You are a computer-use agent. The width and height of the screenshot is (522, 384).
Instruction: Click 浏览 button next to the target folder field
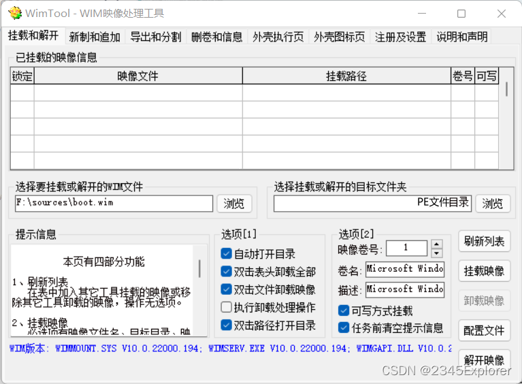493,203
